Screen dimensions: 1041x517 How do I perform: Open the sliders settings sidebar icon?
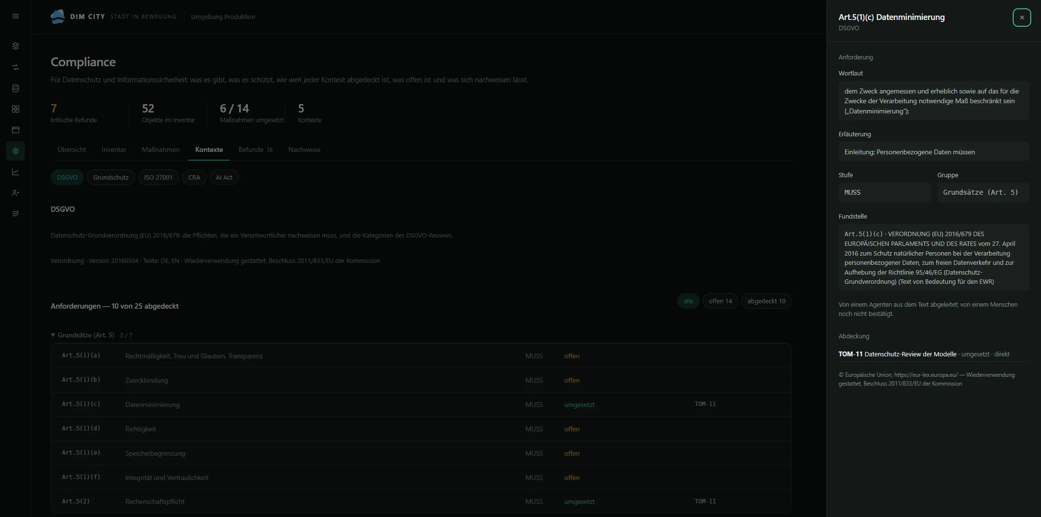(16, 214)
